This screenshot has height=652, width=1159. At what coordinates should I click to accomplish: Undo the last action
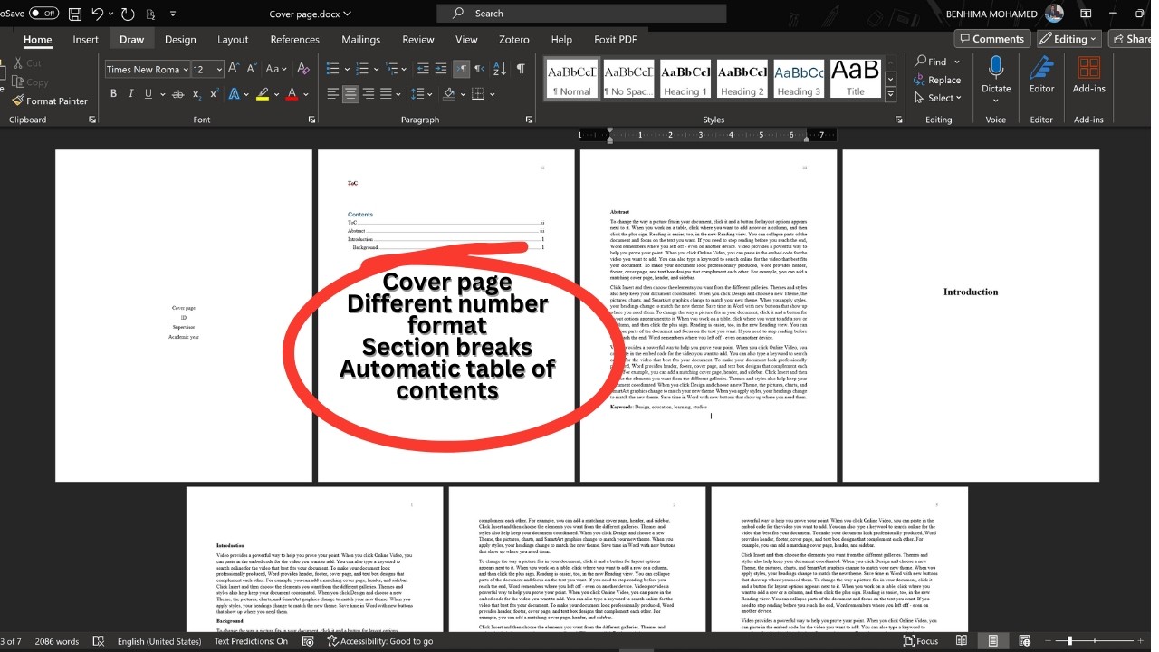[98, 14]
